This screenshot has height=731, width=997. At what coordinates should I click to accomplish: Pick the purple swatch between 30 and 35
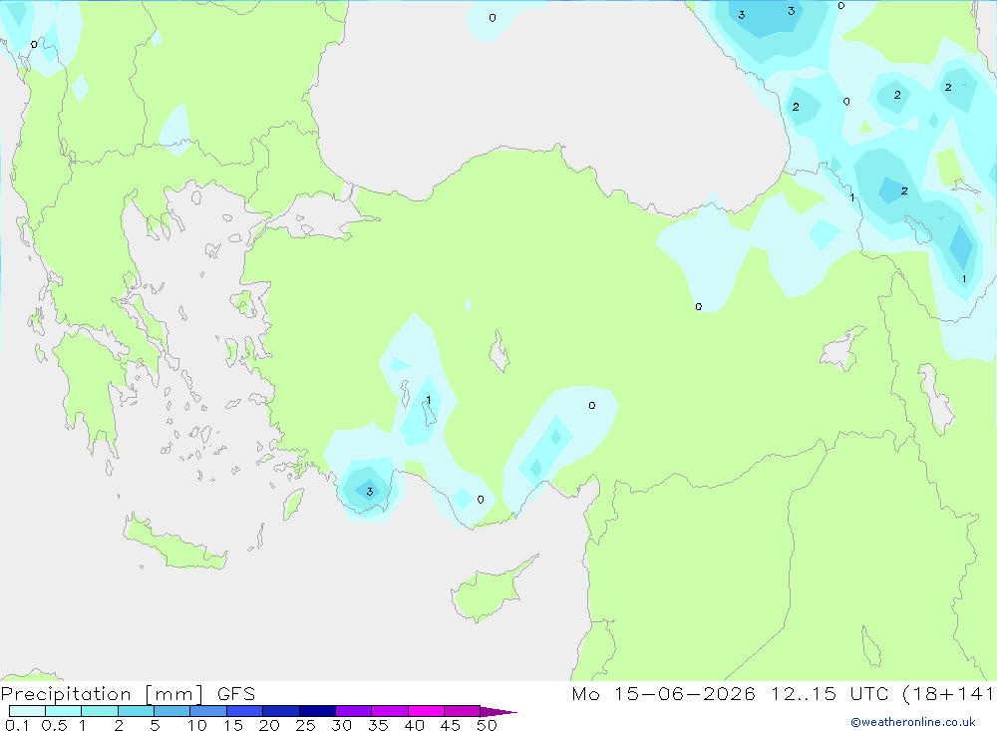354,711
